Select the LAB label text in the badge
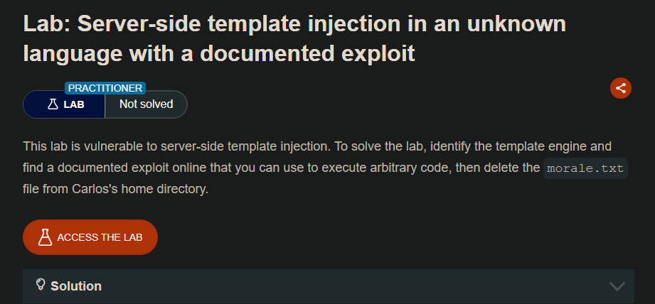Viewport: 655px width, 304px height. [x=74, y=104]
